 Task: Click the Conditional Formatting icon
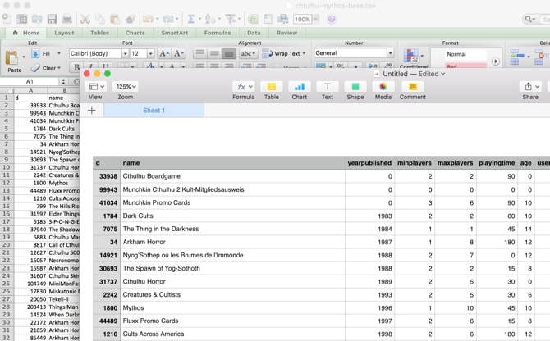(411, 56)
